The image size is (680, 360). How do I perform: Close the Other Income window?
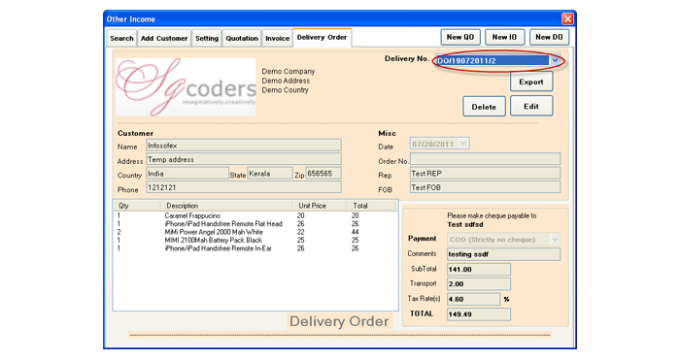[567, 18]
